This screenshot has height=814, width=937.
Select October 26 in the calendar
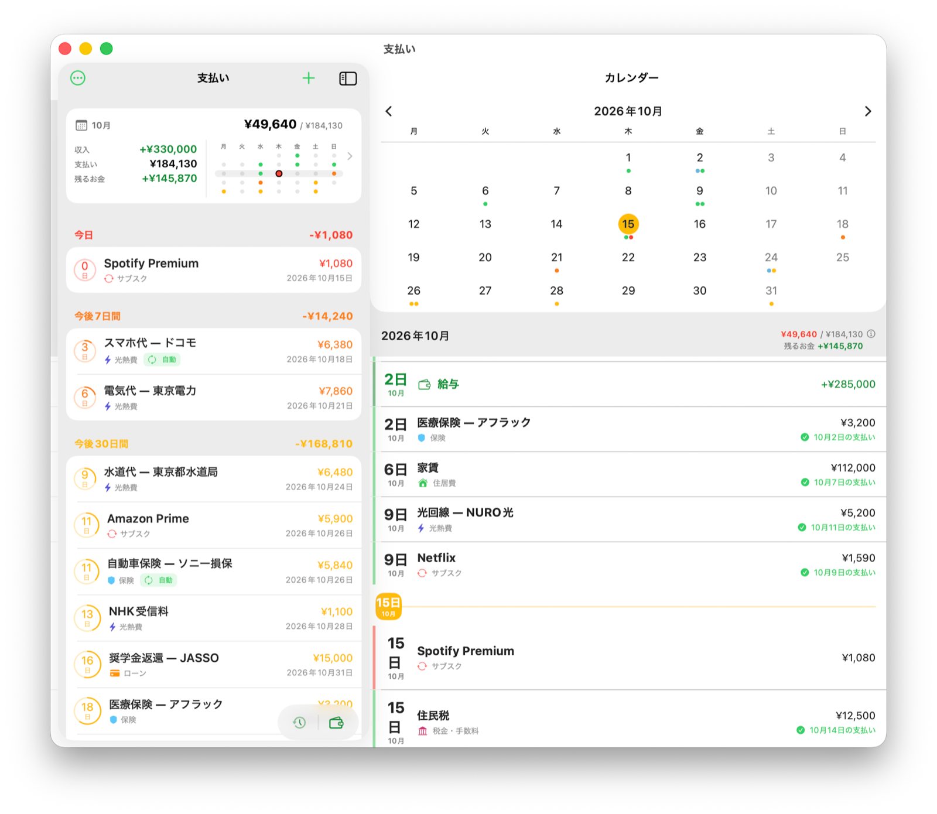pos(414,291)
